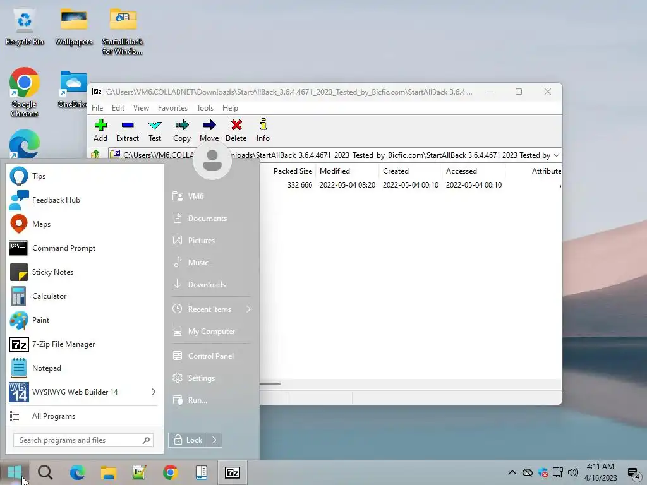Launch Calculator from Start menu
The image size is (647, 485).
point(85,296)
